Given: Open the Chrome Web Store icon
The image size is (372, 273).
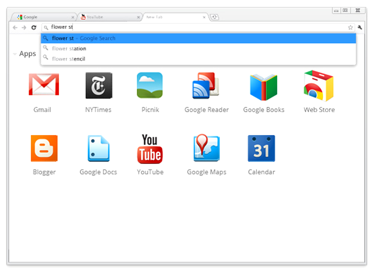Looking at the screenshot, I should click(x=318, y=86).
